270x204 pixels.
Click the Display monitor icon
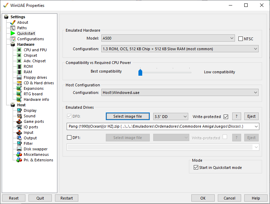tap(19, 110)
